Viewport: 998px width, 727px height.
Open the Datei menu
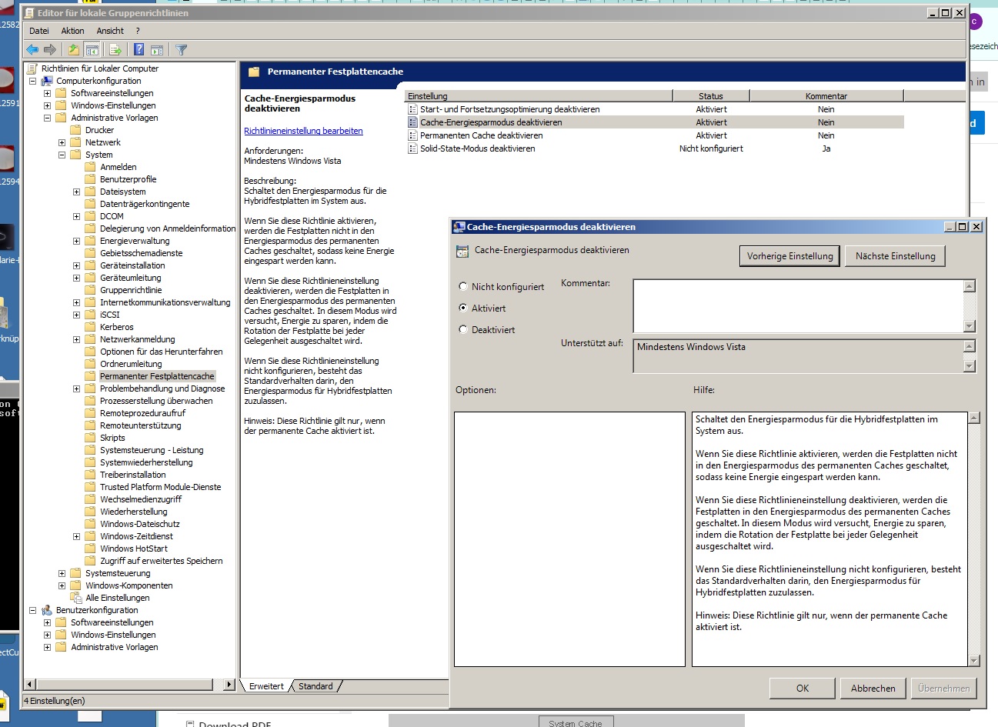coord(38,31)
